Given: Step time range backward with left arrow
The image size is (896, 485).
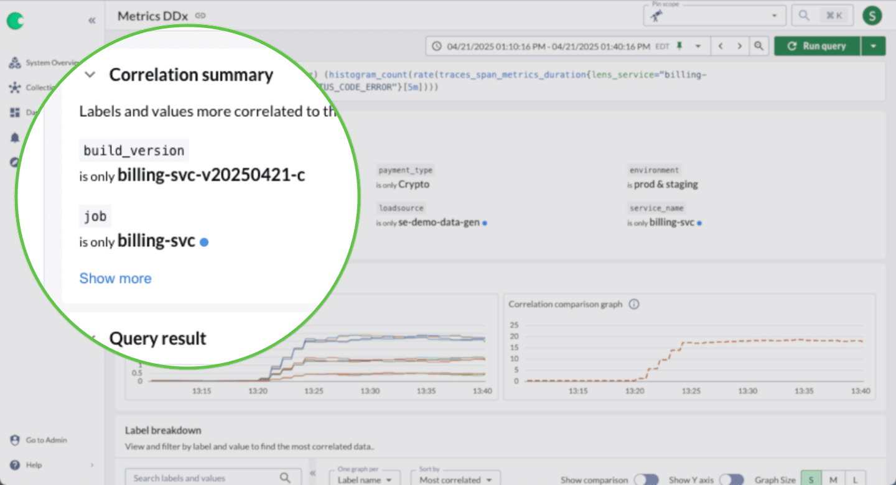Looking at the screenshot, I should coord(721,46).
